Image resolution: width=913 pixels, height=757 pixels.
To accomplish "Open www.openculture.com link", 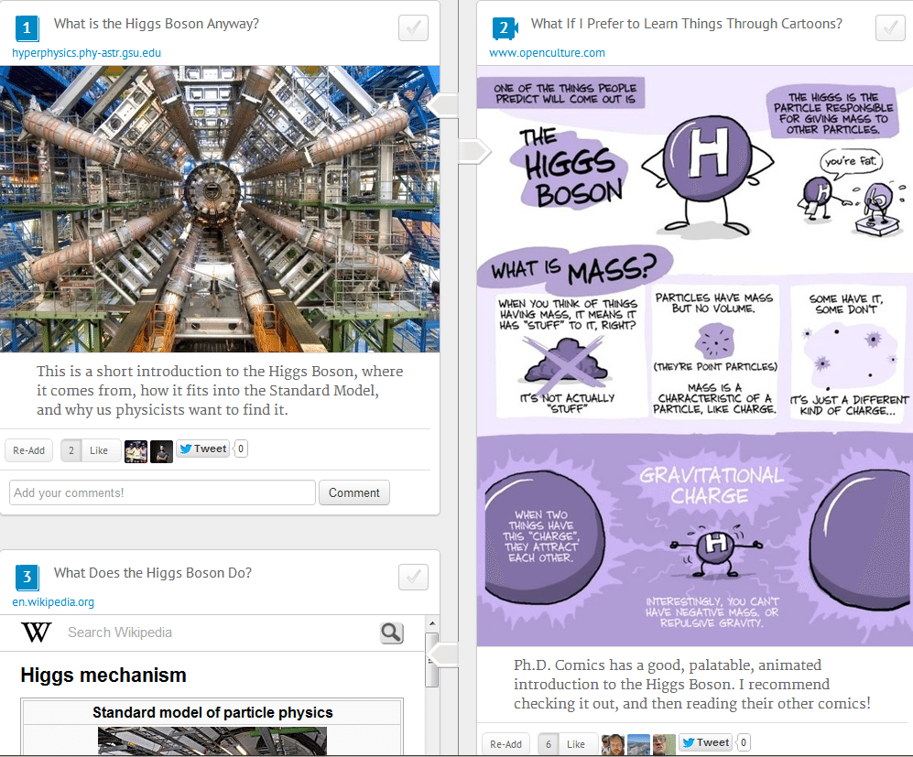I will point(547,53).
